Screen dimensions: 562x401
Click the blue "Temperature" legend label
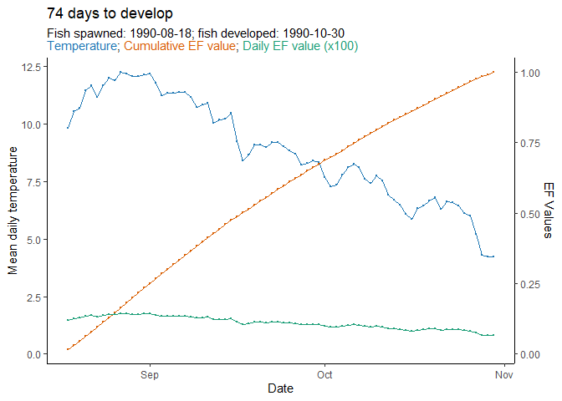[84, 47]
